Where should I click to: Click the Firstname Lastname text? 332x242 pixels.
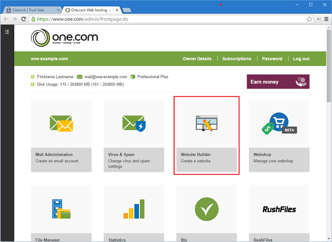click(55, 77)
